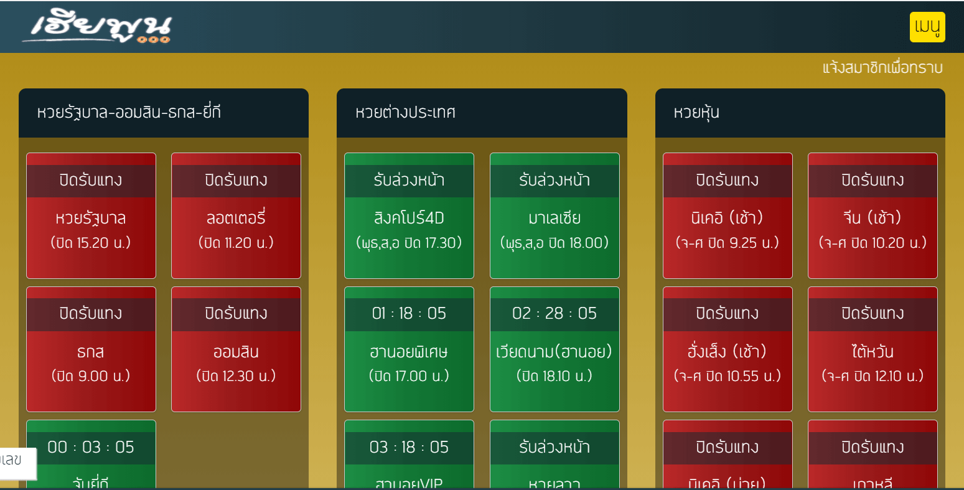Open the จับยี่กี card with countdown
This screenshot has width=964, height=490.
point(91,454)
